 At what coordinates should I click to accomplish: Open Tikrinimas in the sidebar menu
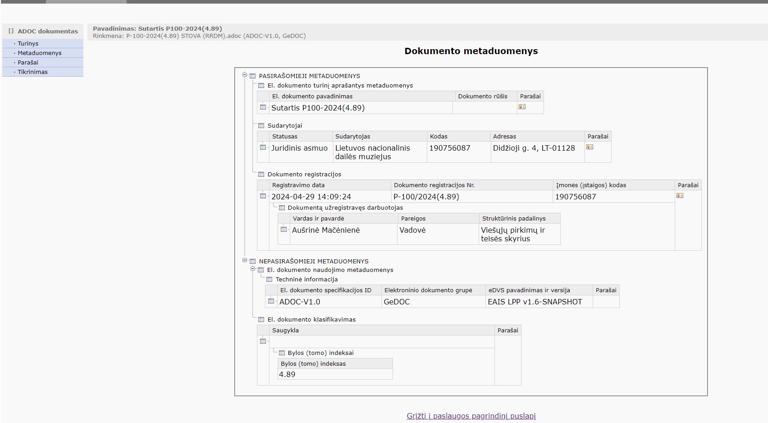click(x=32, y=72)
